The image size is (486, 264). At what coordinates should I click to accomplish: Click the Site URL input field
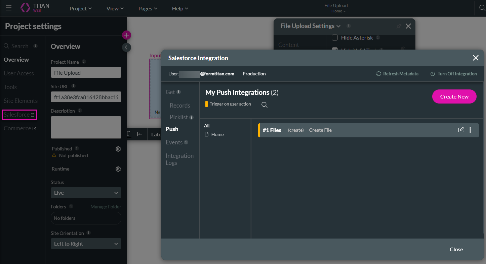(86, 97)
